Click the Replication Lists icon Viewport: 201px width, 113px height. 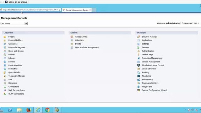pyautogui.click(x=5, y=65)
